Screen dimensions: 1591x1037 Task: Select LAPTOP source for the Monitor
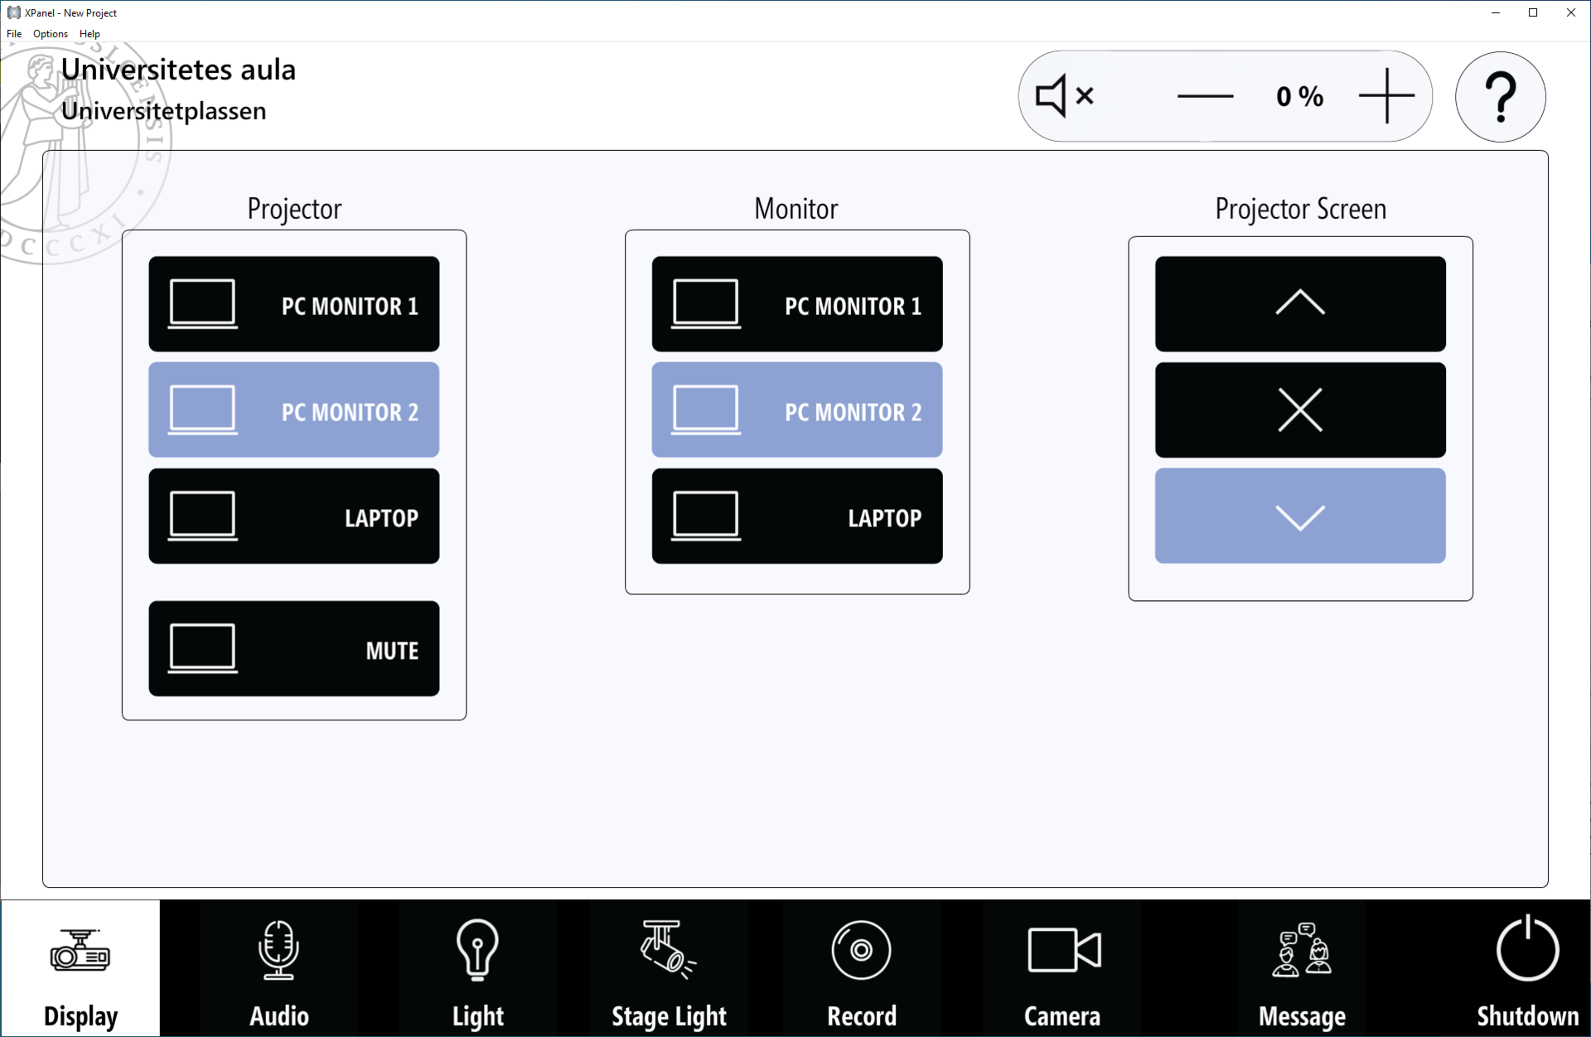[797, 516]
